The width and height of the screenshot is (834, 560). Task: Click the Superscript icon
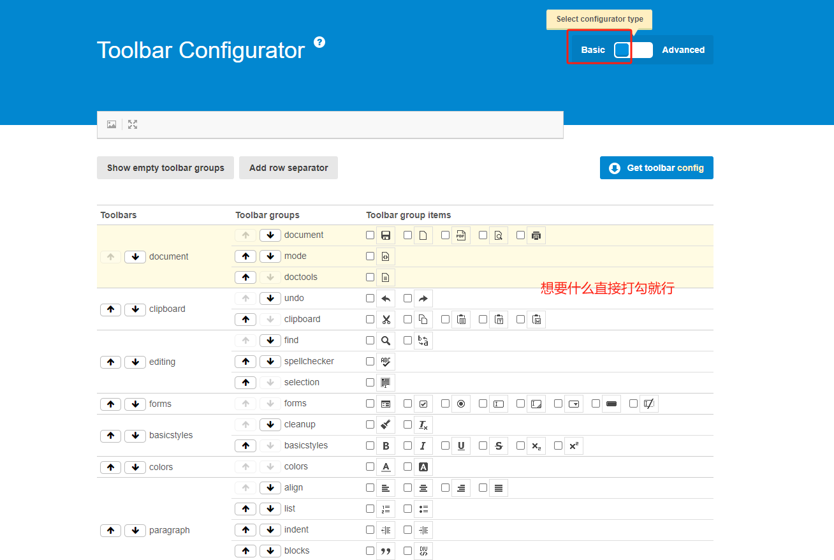(573, 445)
